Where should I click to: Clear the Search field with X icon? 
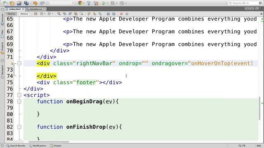pyautogui.click(x=260, y=3)
